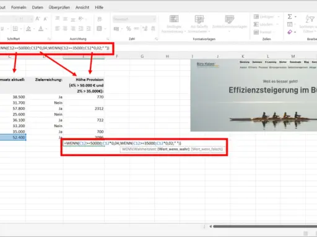Apply the percent style

click(x=129, y=28)
